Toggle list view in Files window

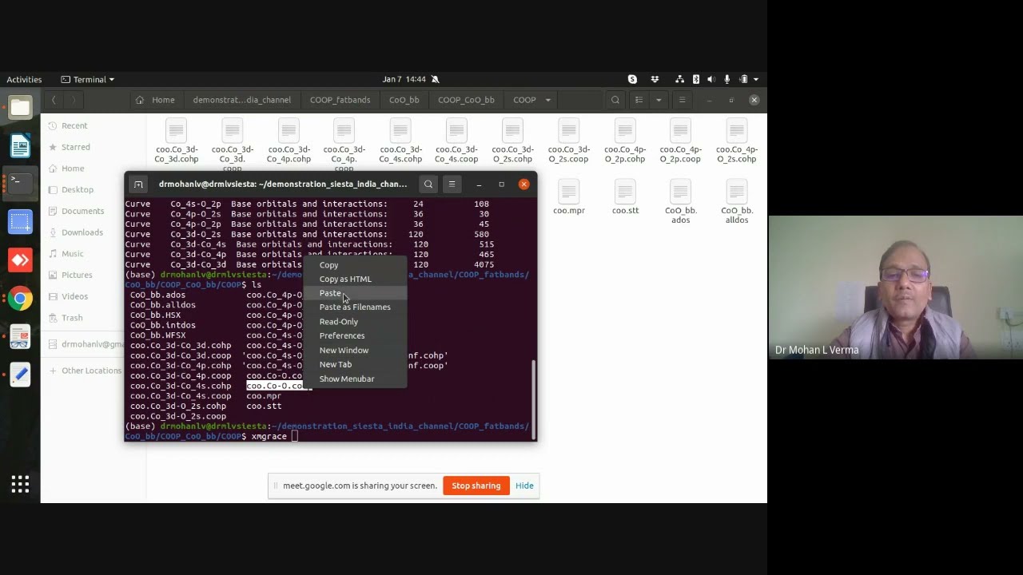tap(639, 100)
